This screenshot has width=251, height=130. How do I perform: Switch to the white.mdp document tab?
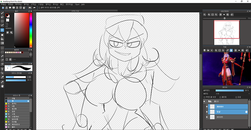pos(75,11)
